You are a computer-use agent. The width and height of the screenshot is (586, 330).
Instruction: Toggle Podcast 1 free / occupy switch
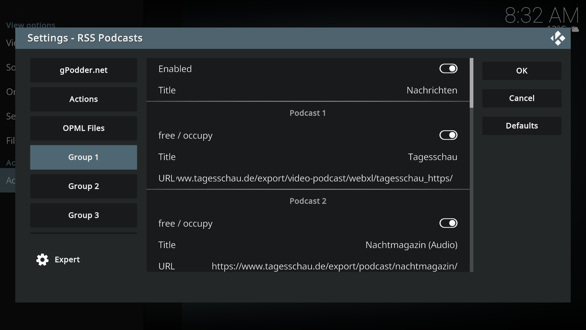(448, 135)
